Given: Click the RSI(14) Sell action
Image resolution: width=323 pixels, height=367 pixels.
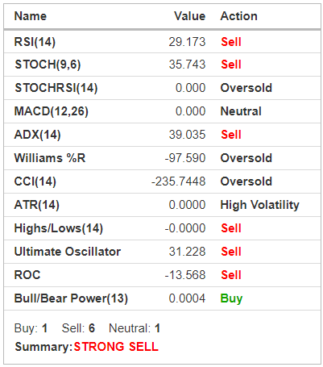Looking at the screenshot, I should coord(231,42).
